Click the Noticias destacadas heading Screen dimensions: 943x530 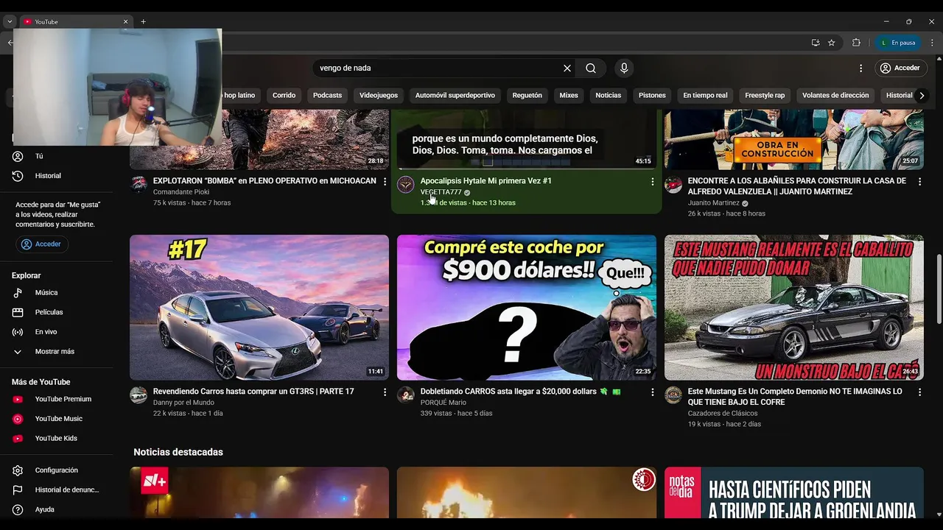coord(178,452)
